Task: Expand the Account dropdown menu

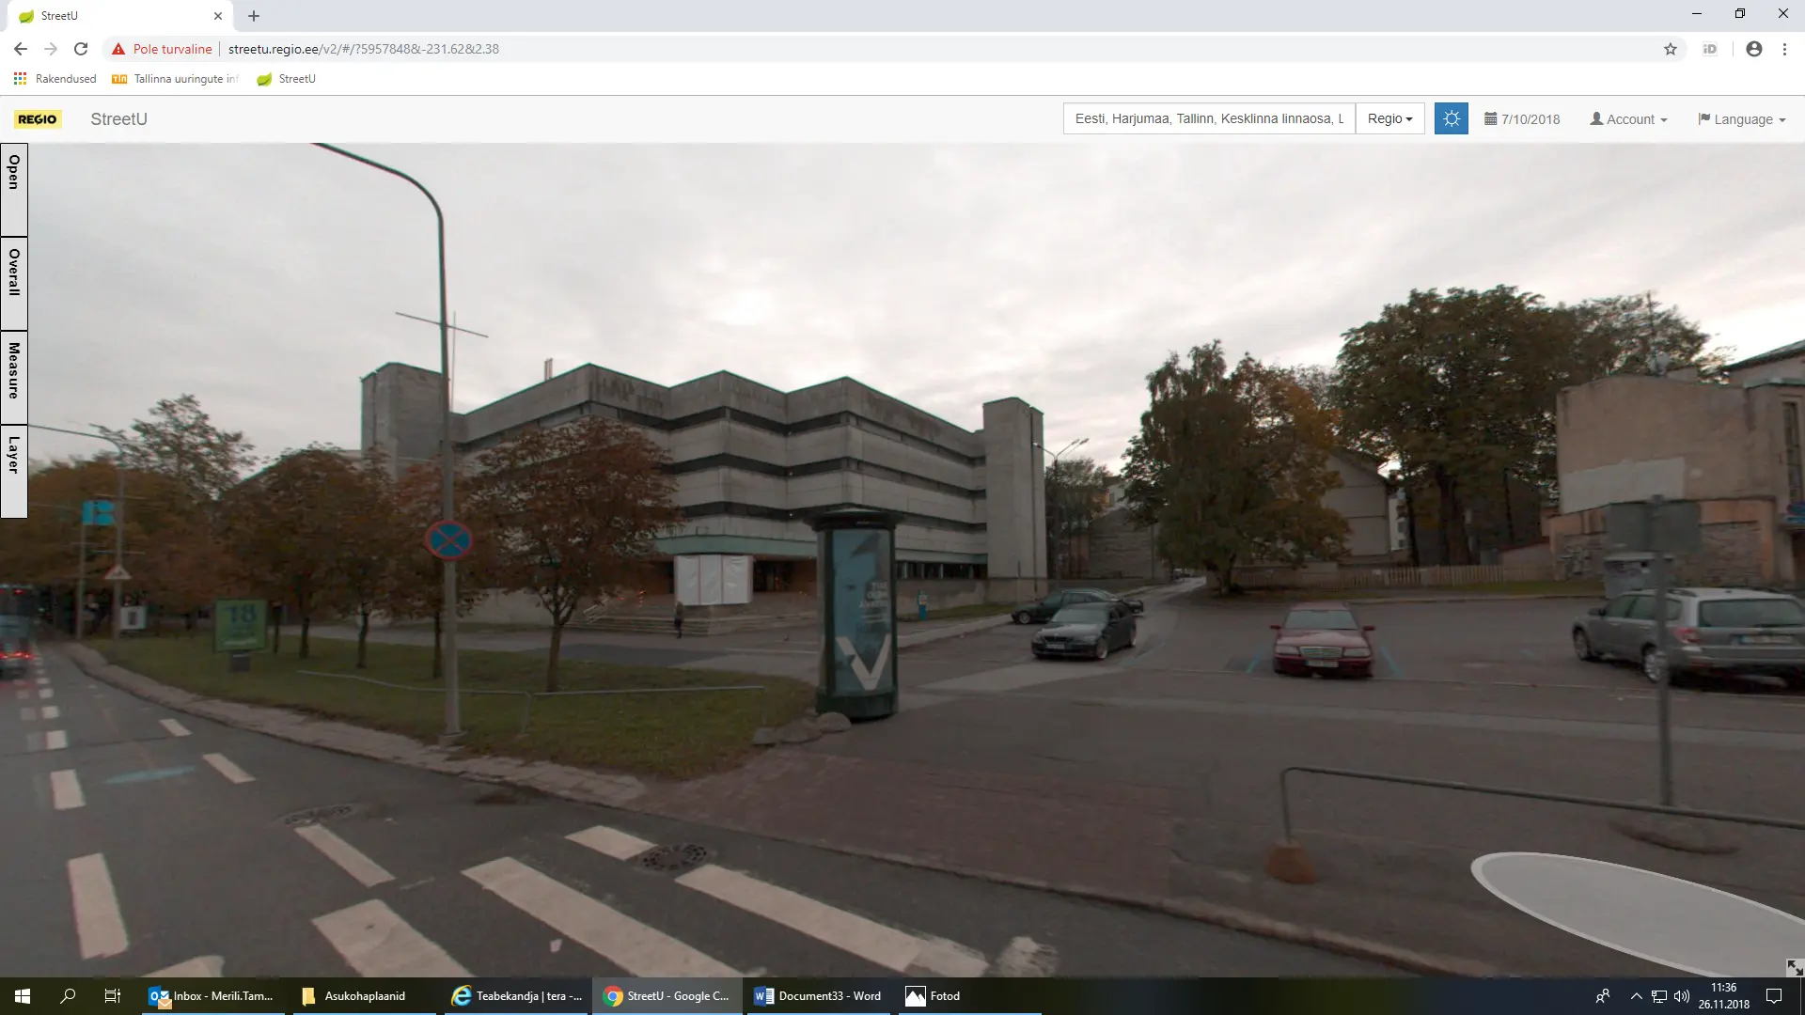Action: pyautogui.click(x=1628, y=119)
